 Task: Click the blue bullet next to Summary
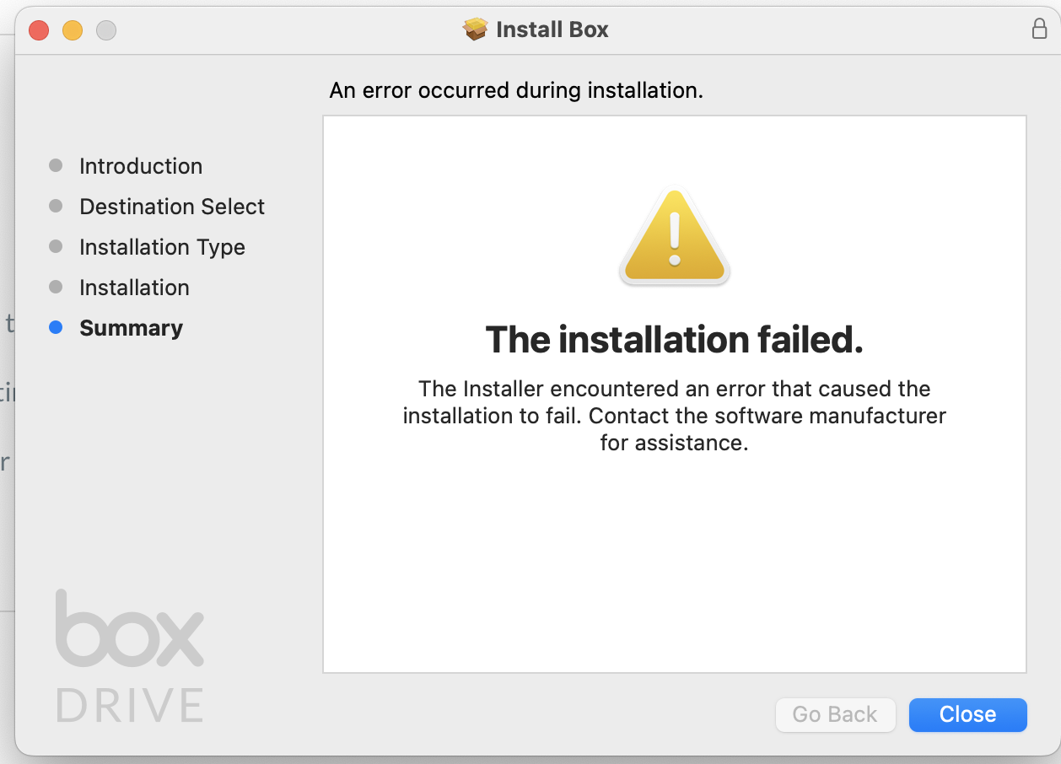(56, 328)
